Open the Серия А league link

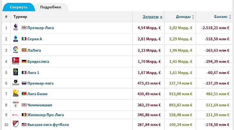pyautogui.click(x=35, y=39)
